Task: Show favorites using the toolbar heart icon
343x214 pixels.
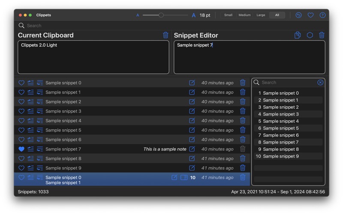Action: pos(310,15)
